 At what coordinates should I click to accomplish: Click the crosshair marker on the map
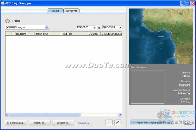(x=161, y=36)
